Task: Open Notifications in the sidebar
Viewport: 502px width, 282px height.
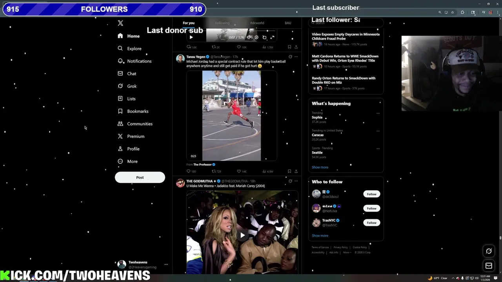Action: point(135,61)
